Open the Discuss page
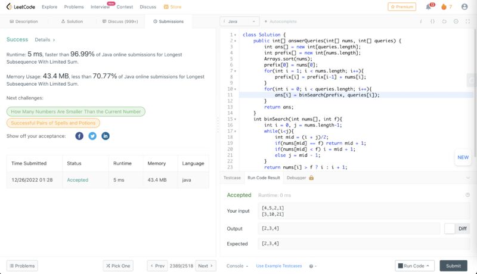This screenshot has height=274, width=477. 148,7
